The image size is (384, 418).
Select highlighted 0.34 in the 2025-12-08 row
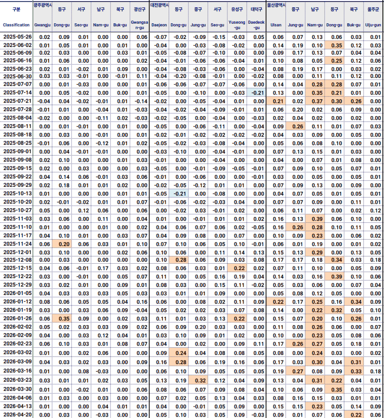click(x=334, y=260)
